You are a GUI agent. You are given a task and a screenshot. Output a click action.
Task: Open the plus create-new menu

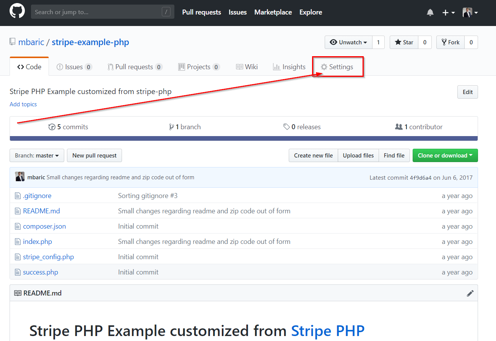click(448, 13)
